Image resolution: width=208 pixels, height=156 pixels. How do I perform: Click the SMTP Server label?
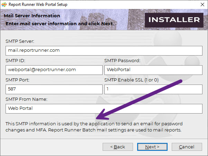[20, 41]
